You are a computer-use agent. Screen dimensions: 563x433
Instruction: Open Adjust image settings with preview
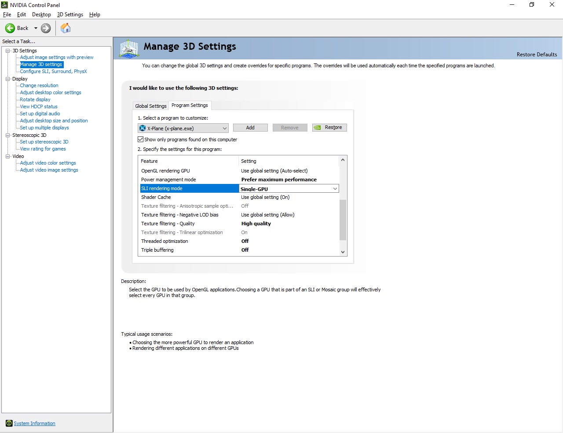pos(57,57)
